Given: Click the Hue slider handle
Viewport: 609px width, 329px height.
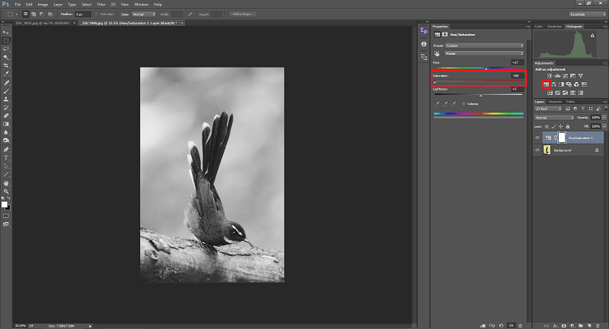Looking at the screenshot, I should coord(486,68).
